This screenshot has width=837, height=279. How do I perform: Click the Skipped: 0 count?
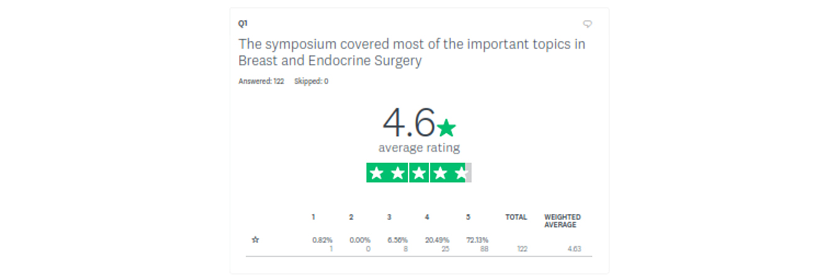click(311, 81)
